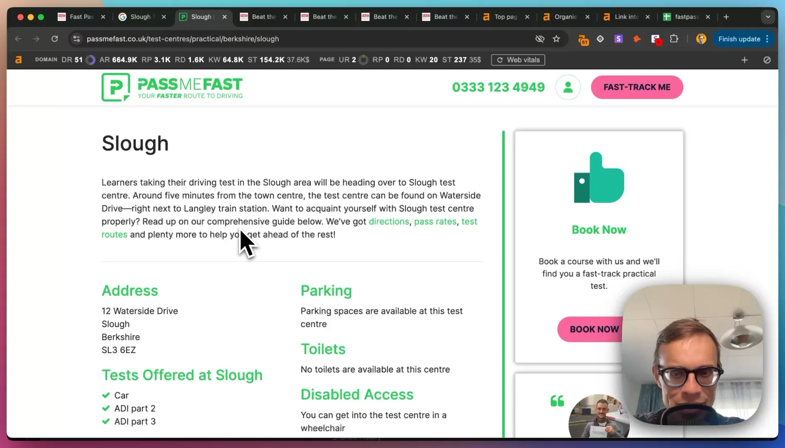Open Chrome menu three dots beside Finish update
The image size is (785, 448).
(768, 39)
